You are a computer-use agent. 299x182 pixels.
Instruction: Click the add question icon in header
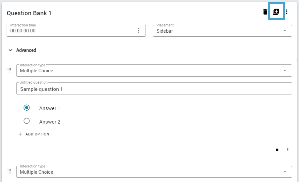[276, 12]
